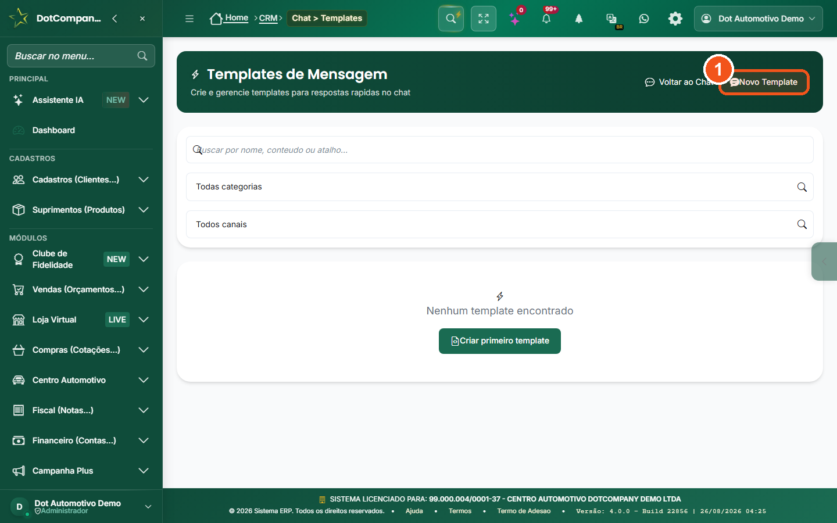Expand Compras (Cotações...) chevron
Viewport: 837px width, 523px height.
144,350
